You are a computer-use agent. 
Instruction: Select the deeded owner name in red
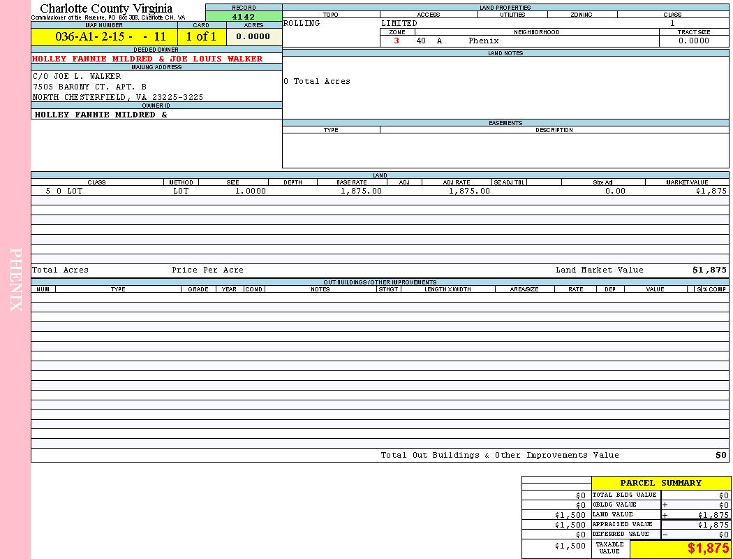(x=147, y=59)
